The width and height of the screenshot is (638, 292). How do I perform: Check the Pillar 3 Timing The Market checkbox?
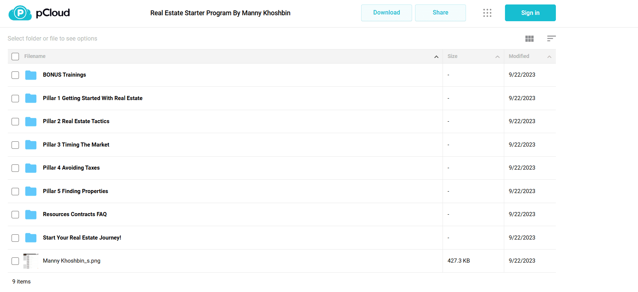click(x=15, y=145)
